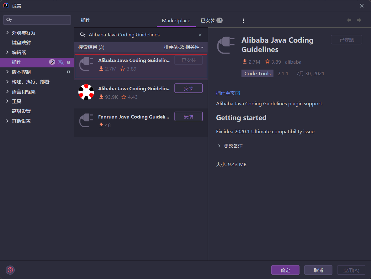The image size is (371, 279).
Task: Click the Code Tools tag
Action: [257, 74]
